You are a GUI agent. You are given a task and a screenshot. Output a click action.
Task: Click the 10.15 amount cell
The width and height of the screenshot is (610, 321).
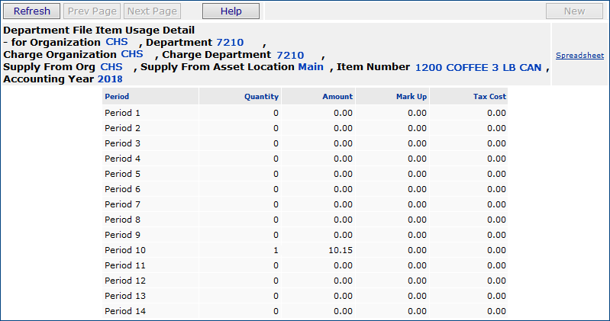point(340,250)
